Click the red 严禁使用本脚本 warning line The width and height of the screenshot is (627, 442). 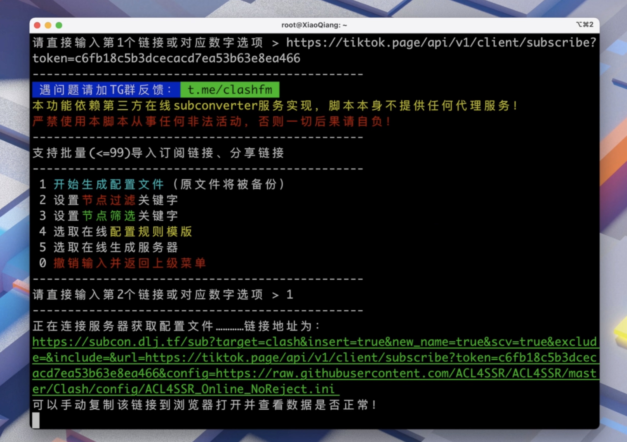[212, 122]
